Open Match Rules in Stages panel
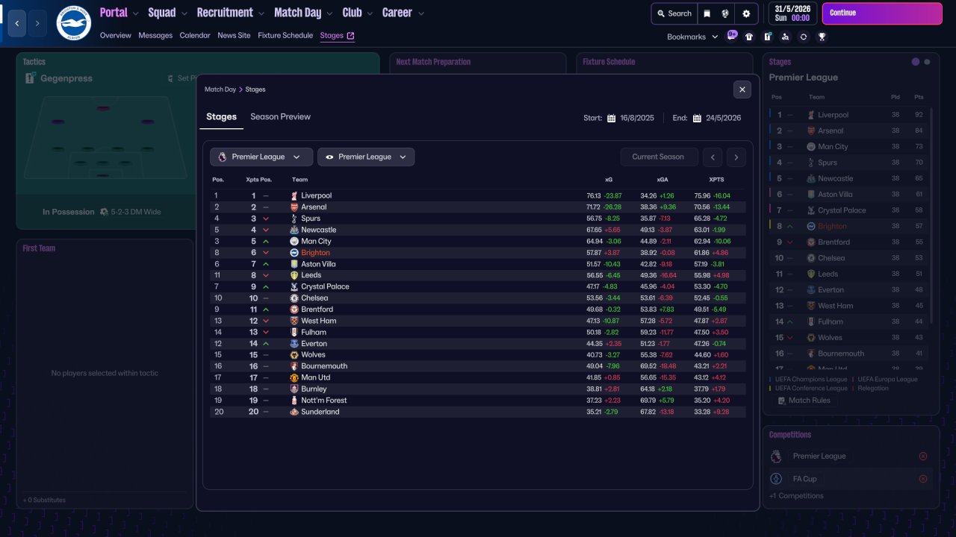Viewport: 956px width, 537px height. click(803, 401)
